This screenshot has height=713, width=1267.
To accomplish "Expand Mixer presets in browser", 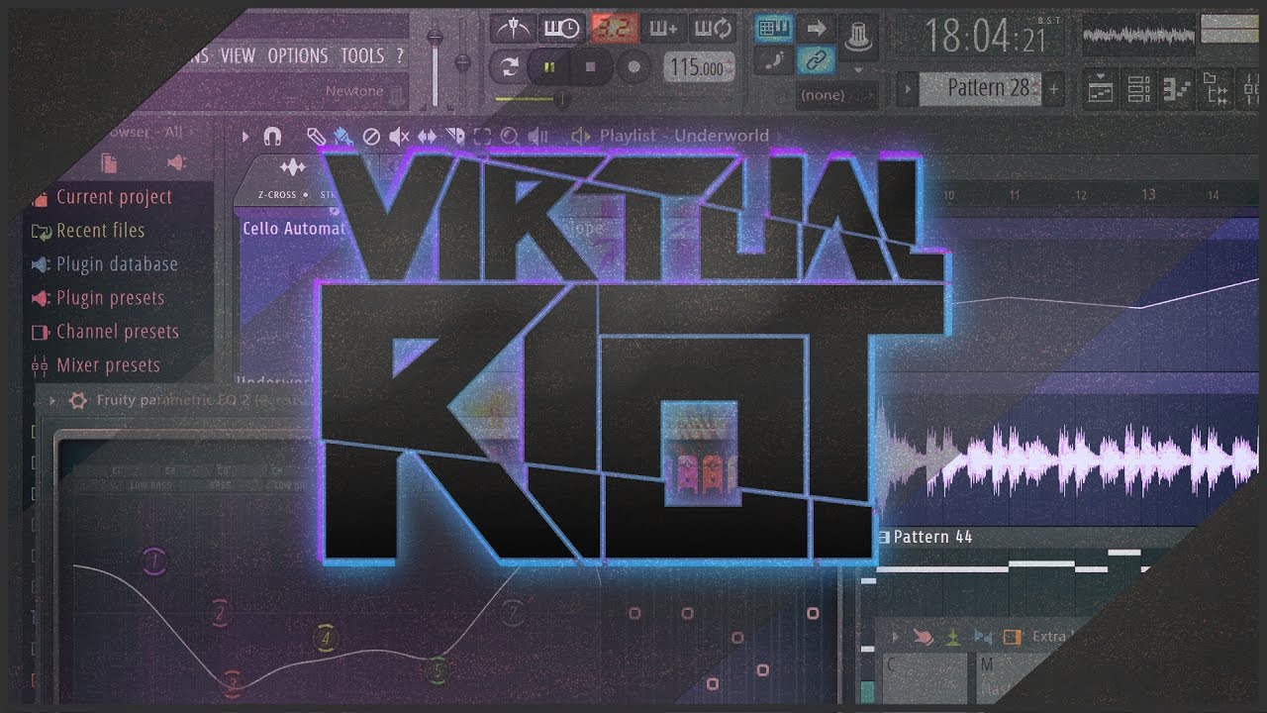I will (x=108, y=365).
